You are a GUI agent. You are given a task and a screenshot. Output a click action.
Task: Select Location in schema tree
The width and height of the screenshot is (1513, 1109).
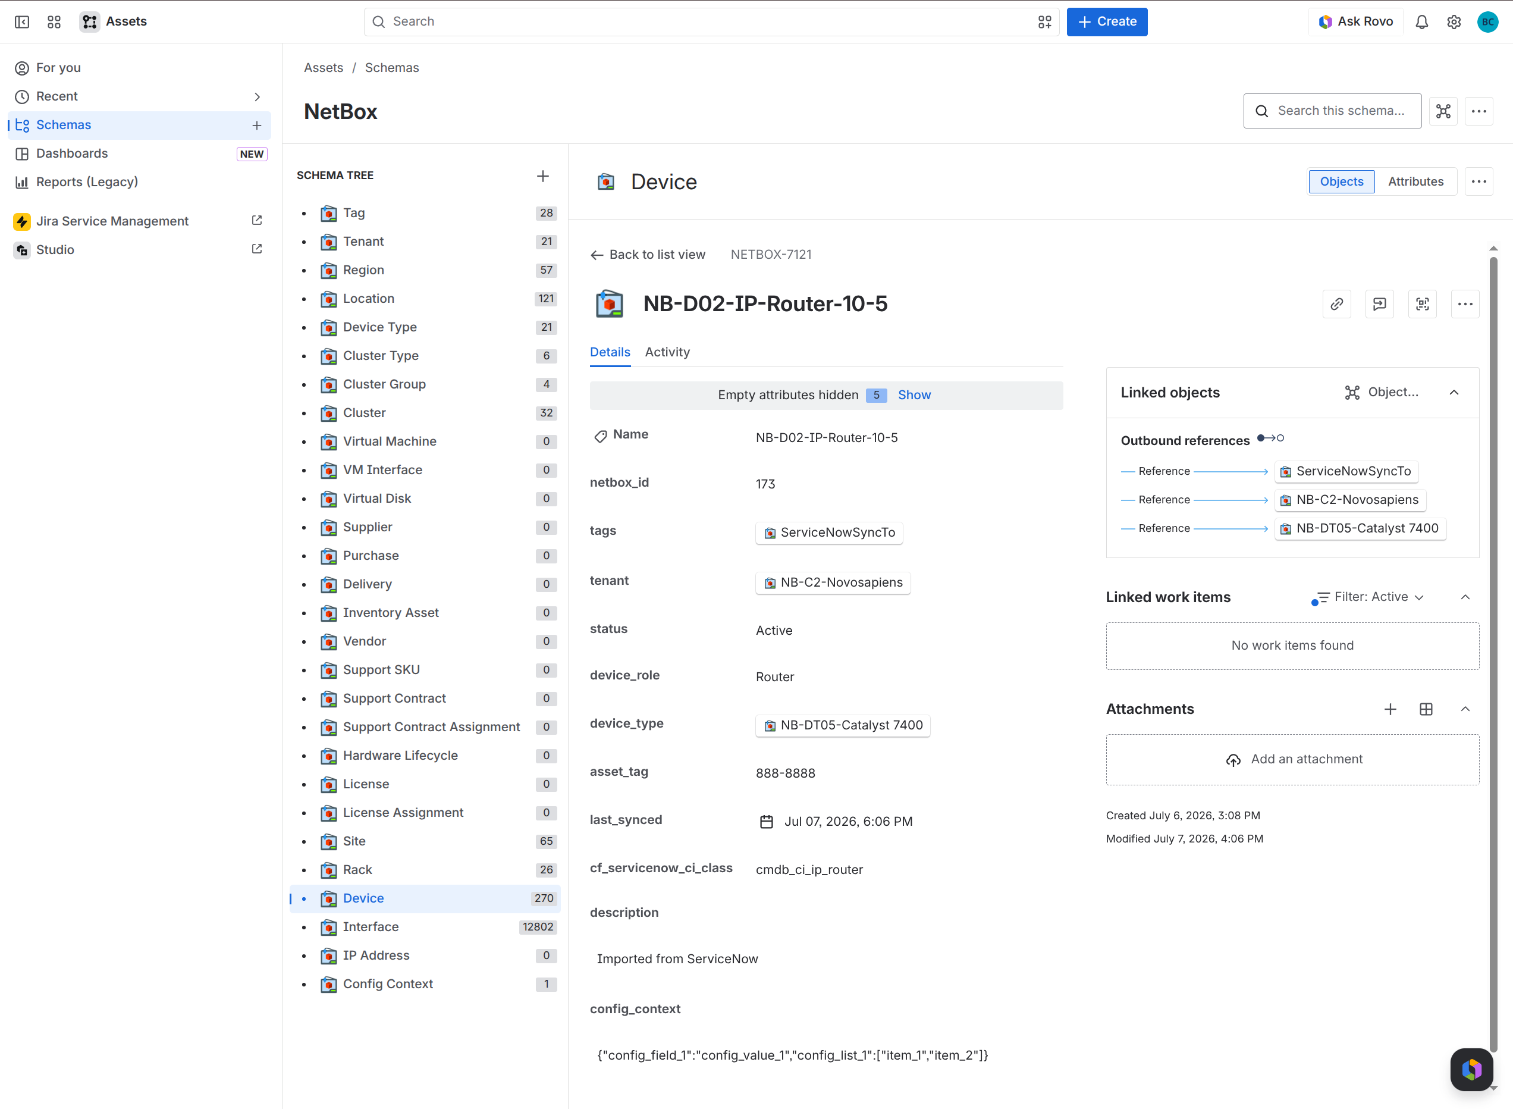point(425,299)
